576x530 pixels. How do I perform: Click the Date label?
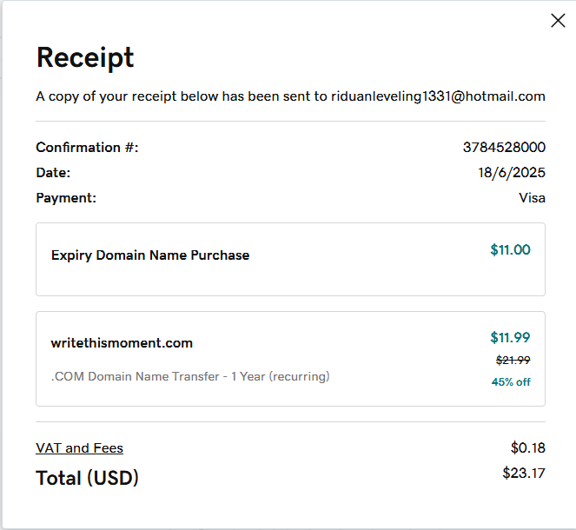pyautogui.click(x=53, y=173)
